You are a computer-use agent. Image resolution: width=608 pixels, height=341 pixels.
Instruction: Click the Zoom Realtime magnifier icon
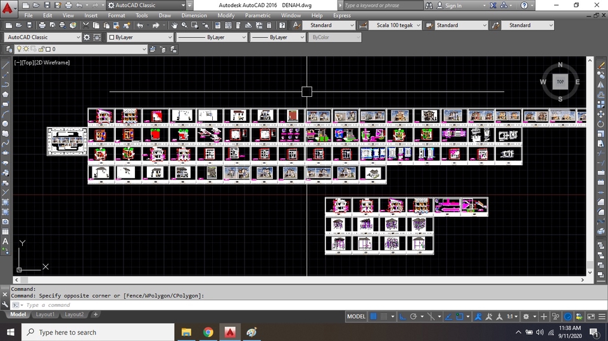[x=184, y=25]
